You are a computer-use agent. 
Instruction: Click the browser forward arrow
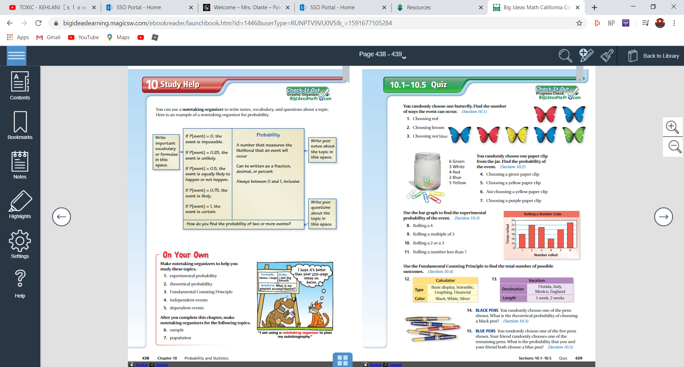click(x=24, y=23)
